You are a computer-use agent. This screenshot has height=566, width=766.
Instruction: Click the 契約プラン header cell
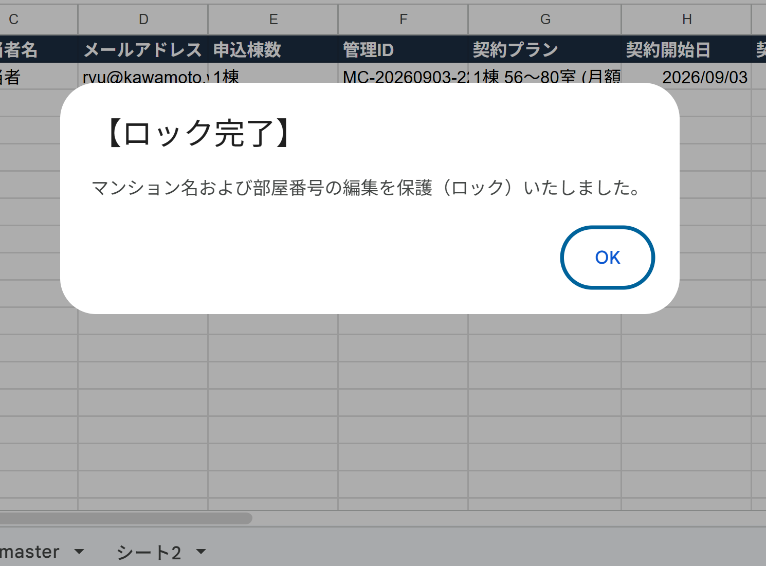pyautogui.click(x=545, y=49)
